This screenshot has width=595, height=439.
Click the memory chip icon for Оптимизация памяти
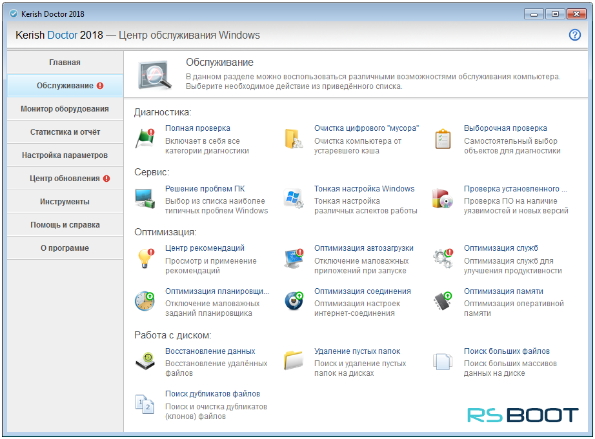(443, 301)
